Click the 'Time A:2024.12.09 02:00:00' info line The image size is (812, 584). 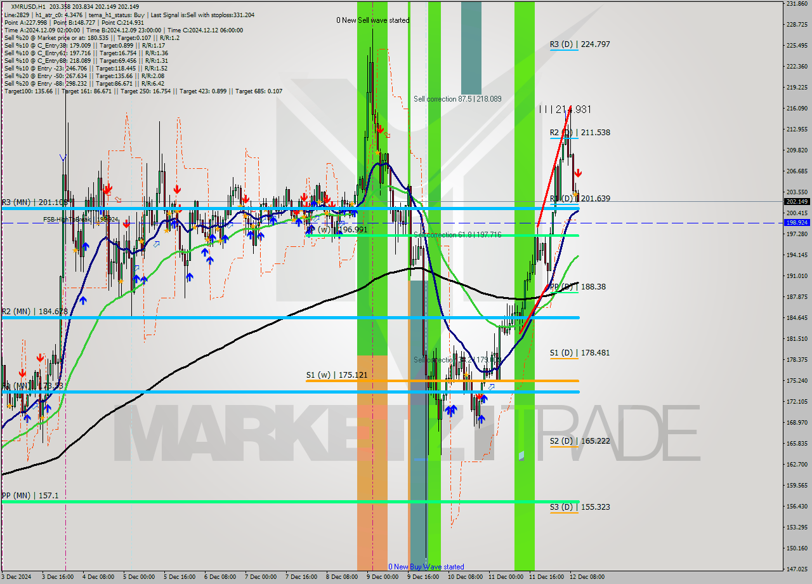[x=124, y=30]
